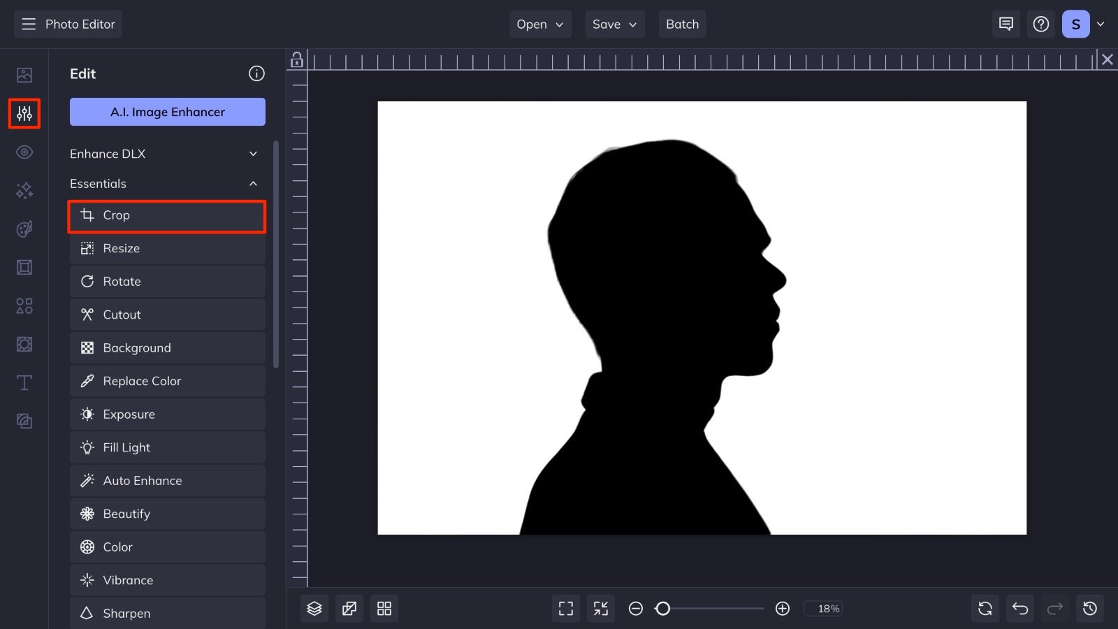Select the Artsy palette icon
This screenshot has height=629, width=1118.
[x=24, y=229]
